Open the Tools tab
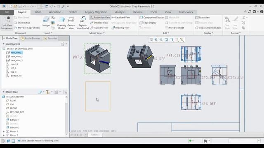The width and height of the screenshot is (264, 148). pos(153,12)
